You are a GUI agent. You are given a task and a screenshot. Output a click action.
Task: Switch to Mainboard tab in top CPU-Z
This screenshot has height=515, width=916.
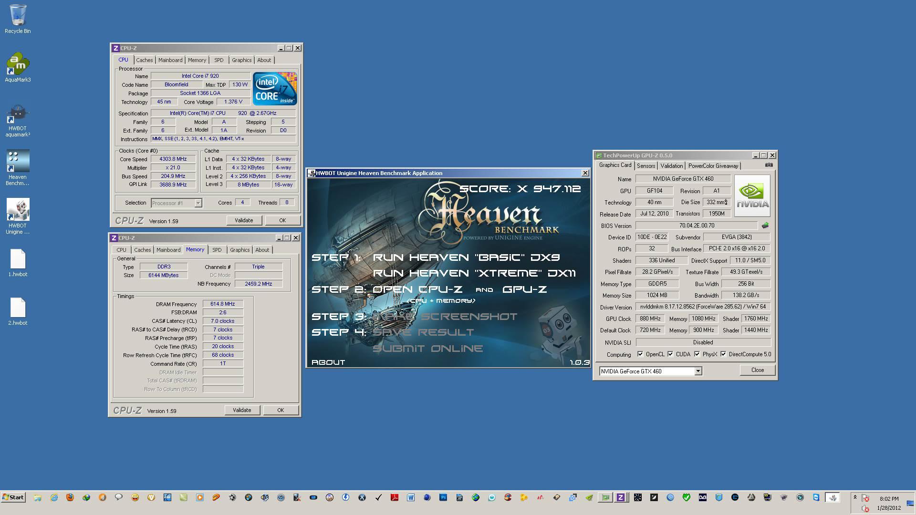170,60
